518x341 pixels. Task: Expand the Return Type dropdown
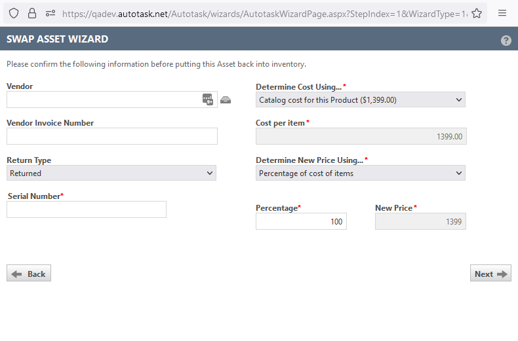click(x=111, y=173)
